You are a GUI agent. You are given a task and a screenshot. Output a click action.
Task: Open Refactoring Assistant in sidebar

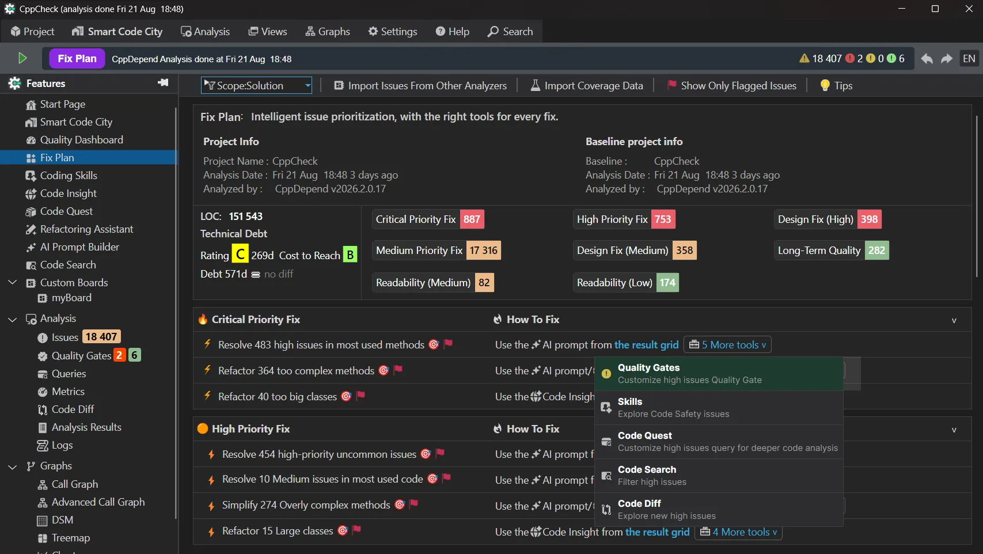click(86, 229)
